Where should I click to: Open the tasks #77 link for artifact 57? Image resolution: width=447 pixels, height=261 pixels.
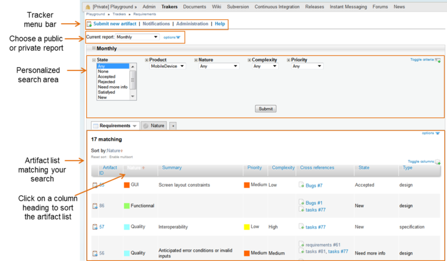click(315, 227)
